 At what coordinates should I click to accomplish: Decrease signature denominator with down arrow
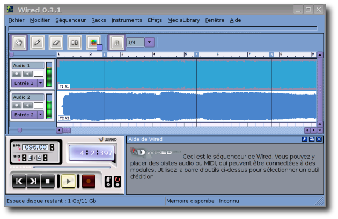[x=45, y=160]
